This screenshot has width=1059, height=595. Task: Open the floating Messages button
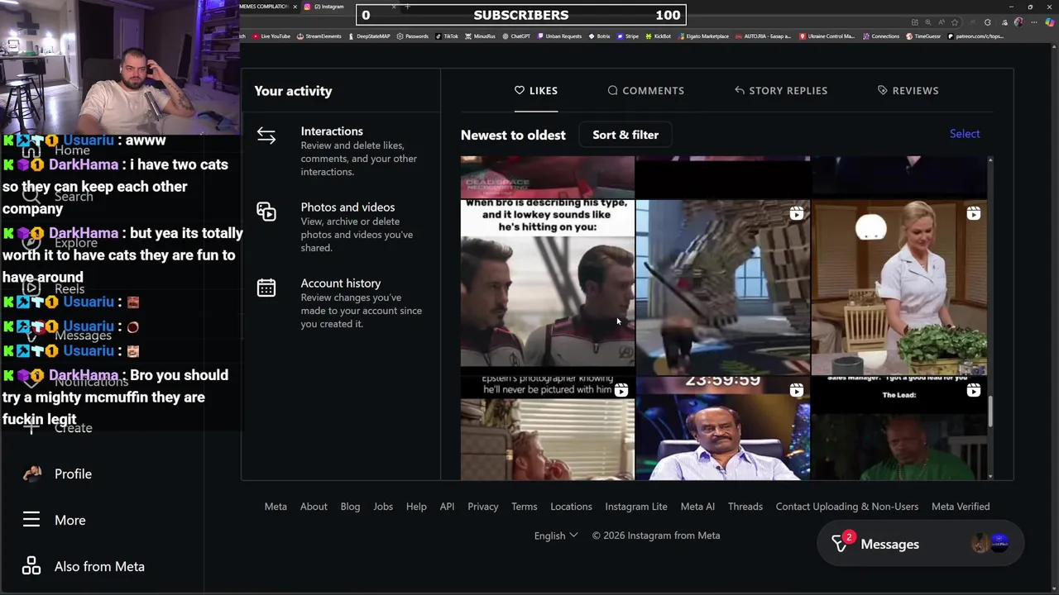click(x=919, y=544)
